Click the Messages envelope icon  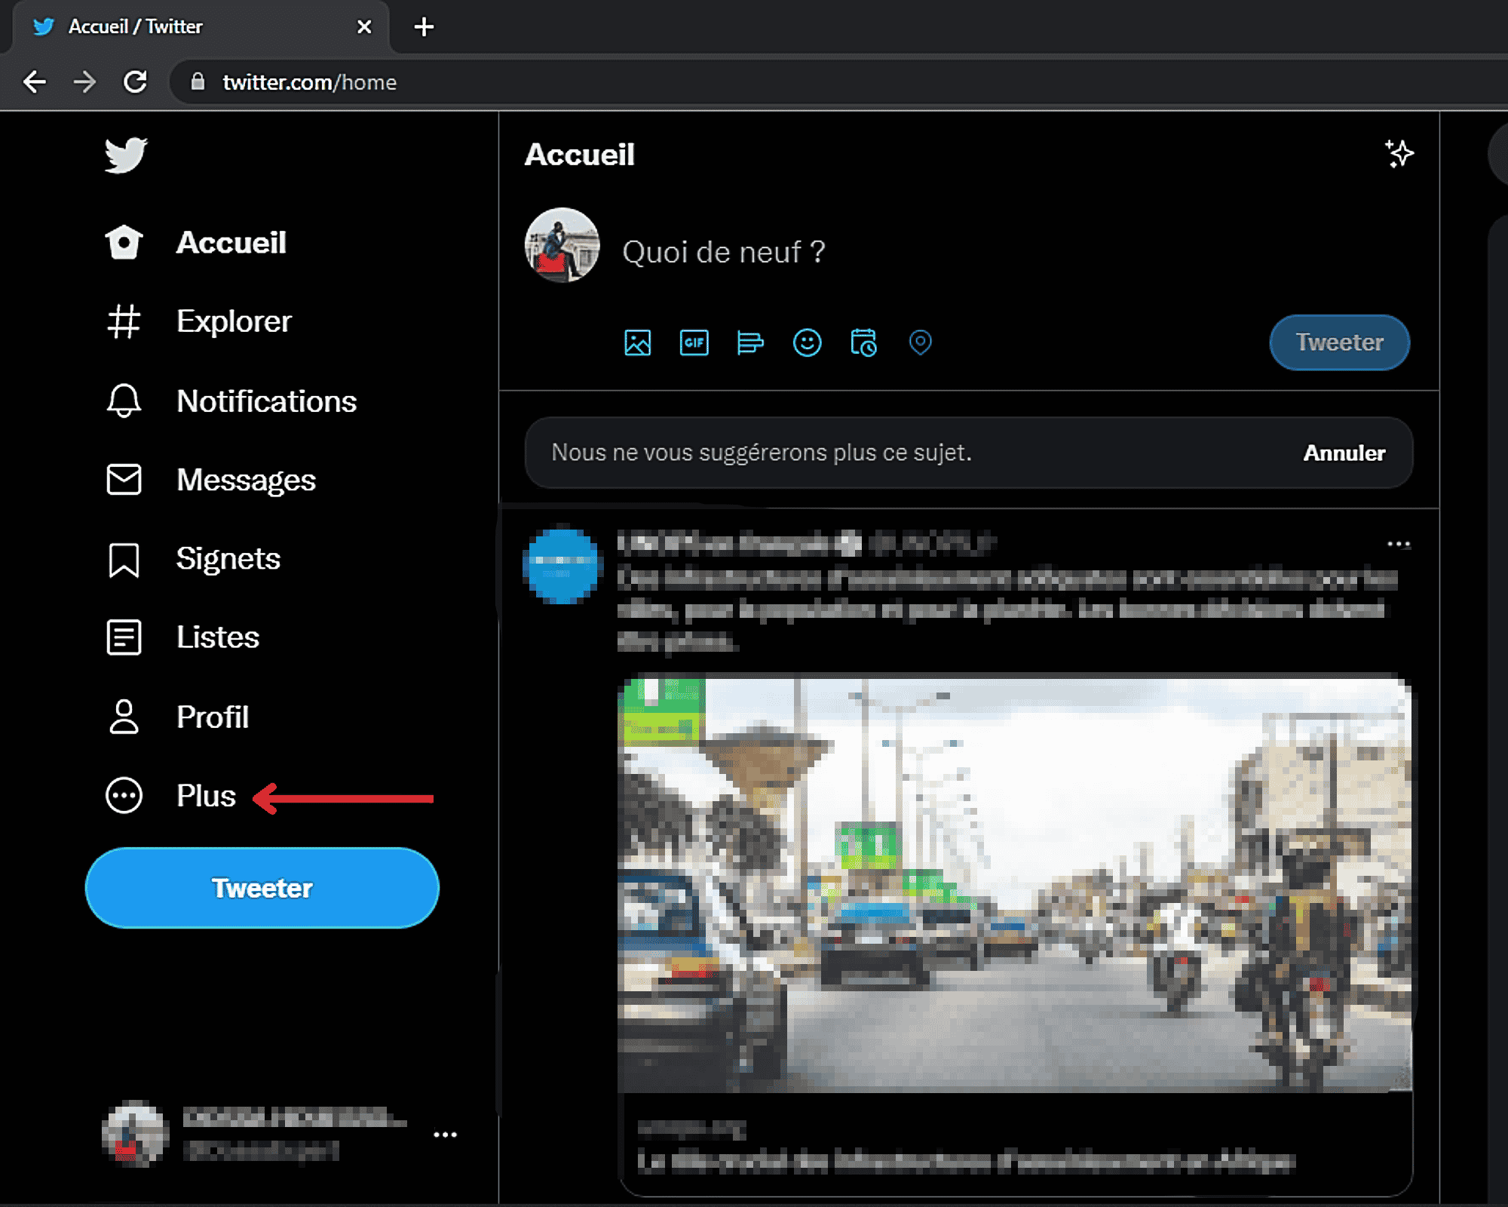pos(124,480)
